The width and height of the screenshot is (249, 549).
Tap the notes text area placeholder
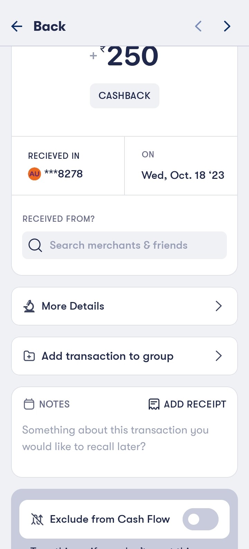[116, 438]
